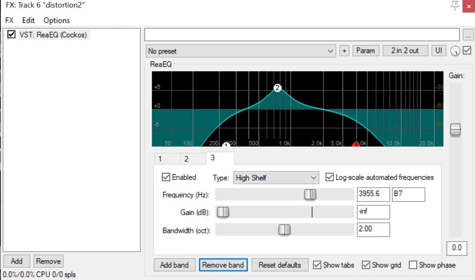Screen dimensions: 475x280
Task: Click the Remove band button
Action: [223, 265]
